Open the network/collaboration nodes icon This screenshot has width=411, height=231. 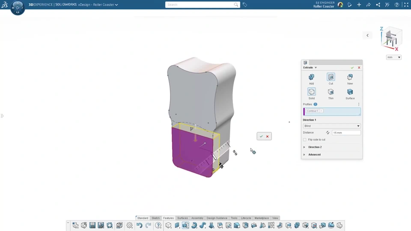[x=378, y=5]
